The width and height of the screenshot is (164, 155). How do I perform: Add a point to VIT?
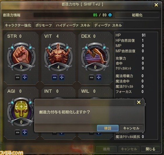pos(62,77)
